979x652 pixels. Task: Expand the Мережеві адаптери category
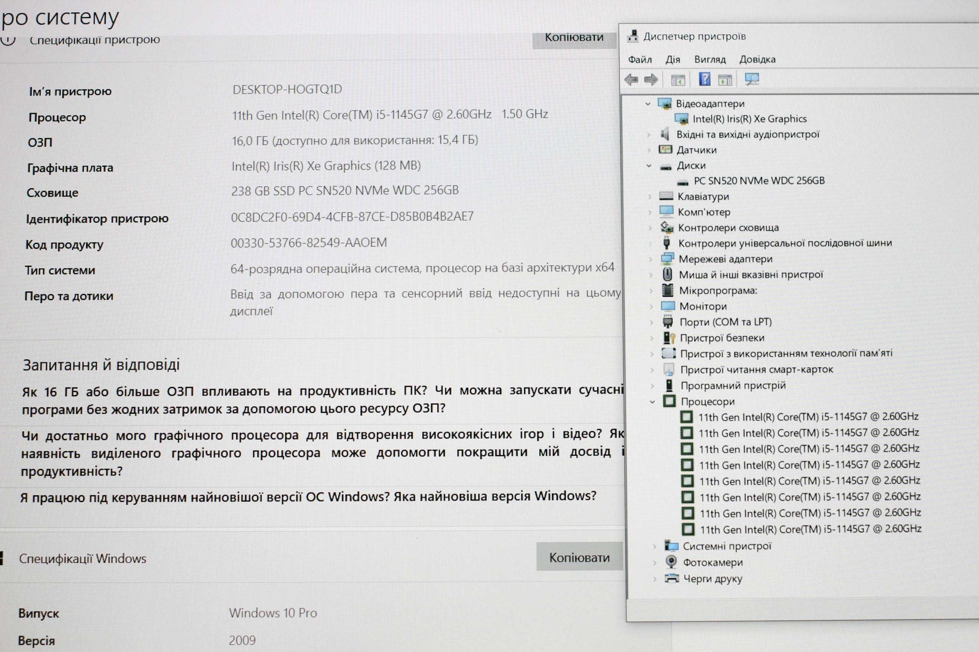[x=650, y=259]
